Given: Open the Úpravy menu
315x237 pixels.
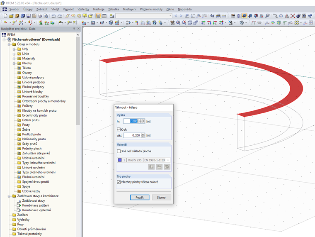Looking at the screenshot, I should pos(28,9).
